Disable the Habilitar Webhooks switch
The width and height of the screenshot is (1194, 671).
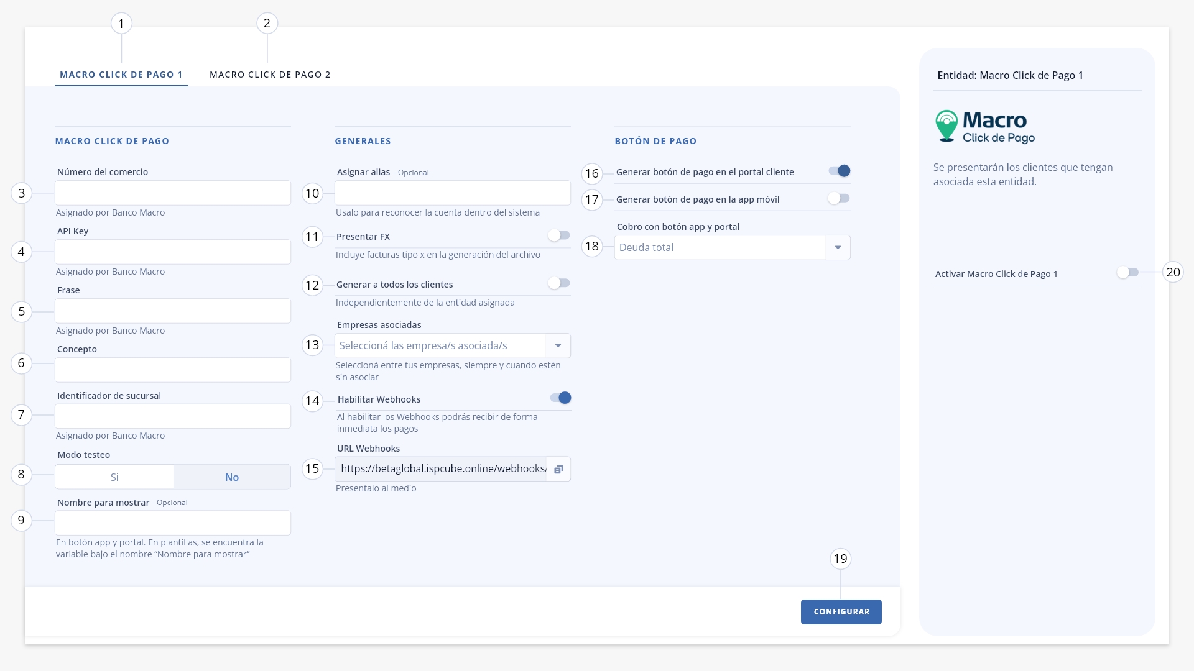(560, 398)
